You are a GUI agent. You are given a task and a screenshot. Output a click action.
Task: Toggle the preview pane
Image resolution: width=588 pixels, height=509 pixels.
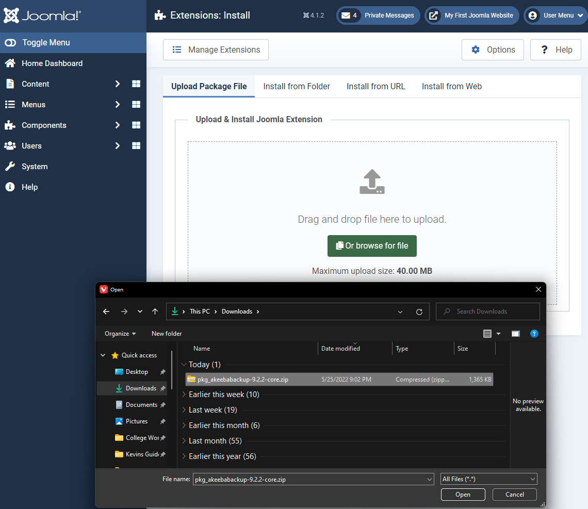[516, 334]
